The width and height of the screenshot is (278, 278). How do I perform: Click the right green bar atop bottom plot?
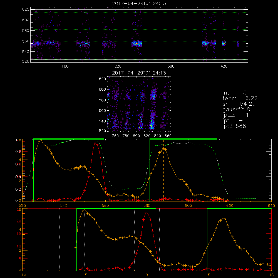click(239, 209)
